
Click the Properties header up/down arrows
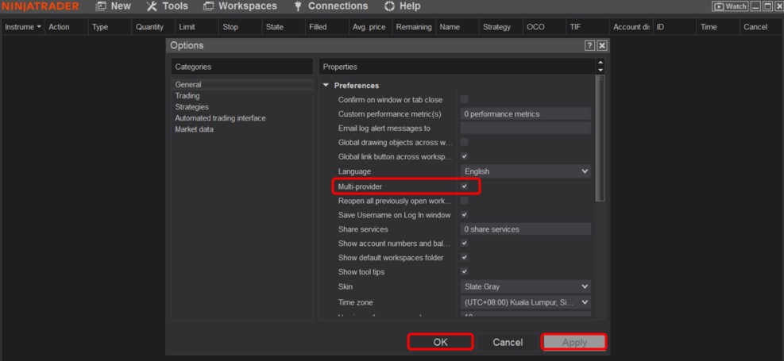(601, 67)
